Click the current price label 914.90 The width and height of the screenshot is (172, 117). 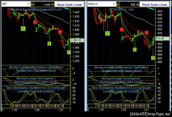click(162, 39)
